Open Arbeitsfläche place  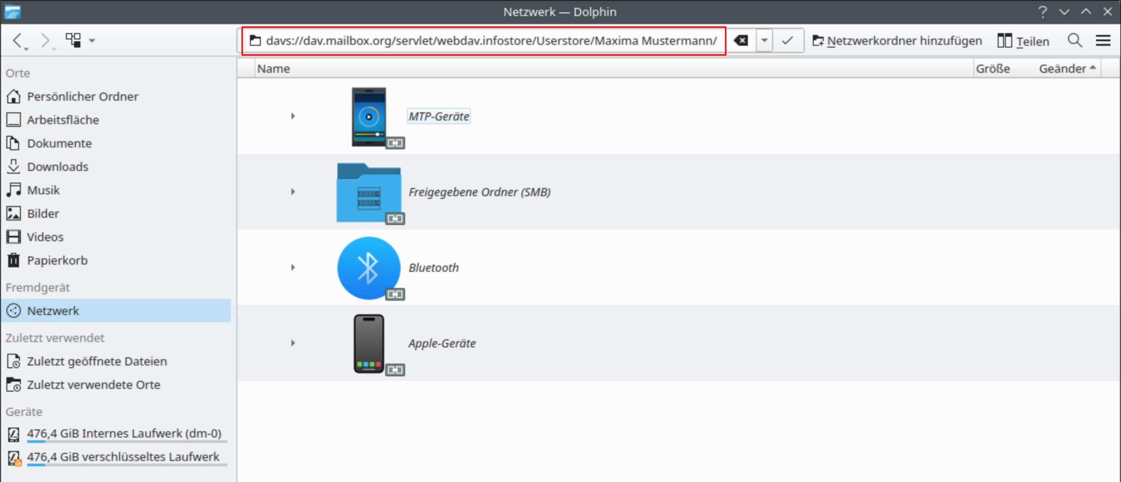pos(116,120)
